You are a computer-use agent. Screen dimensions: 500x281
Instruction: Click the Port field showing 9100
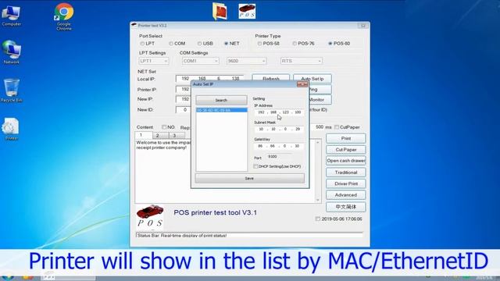coord(279,156)
